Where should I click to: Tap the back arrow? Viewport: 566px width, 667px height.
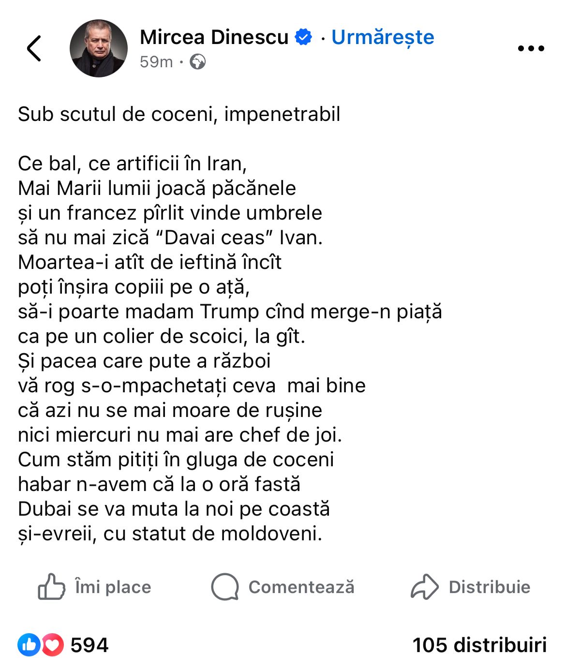click(34, 48)
